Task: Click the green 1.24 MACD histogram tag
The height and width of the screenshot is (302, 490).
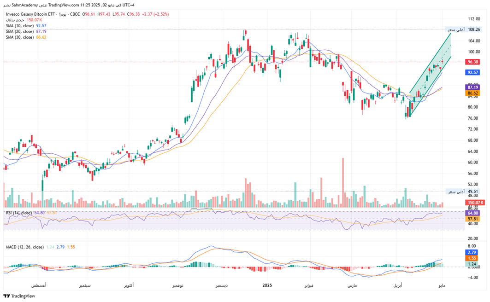Action: tap(472, 264)
